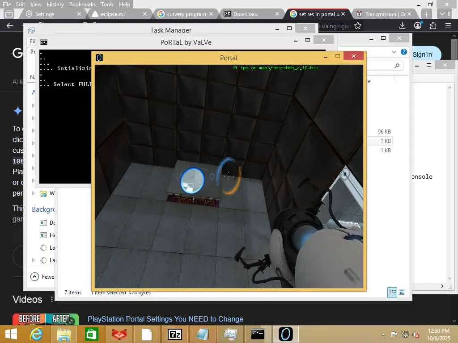This screenshot has height=343, width=458.
Task: Open the red fox app on taskbar
Action: 119,334
